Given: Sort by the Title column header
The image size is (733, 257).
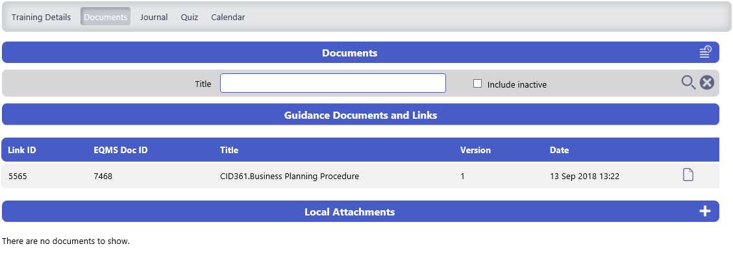Looking at the screenshot, I should pyautogui.click(x=229, y=150).
